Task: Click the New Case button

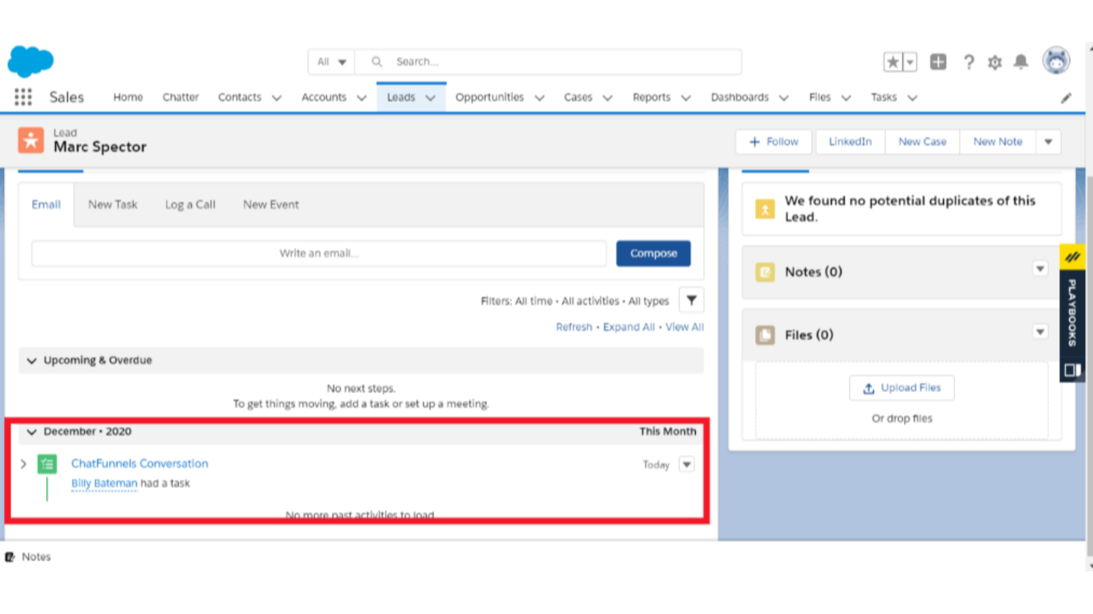Action: (x=922, y=141)
